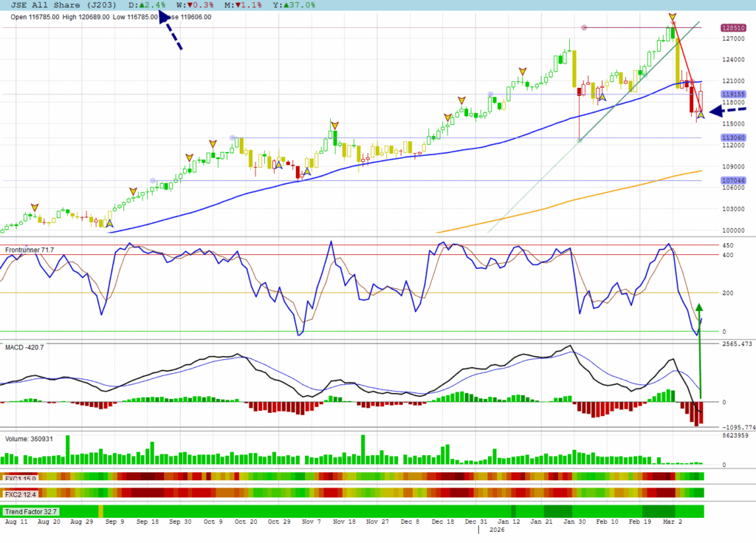Click the blue triangle marker near Aug 29
The height and width of the screenshot is (543, 756).
point(109,223)
